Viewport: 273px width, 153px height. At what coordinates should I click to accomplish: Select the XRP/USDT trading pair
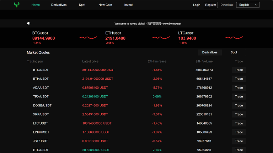[41, 114]
